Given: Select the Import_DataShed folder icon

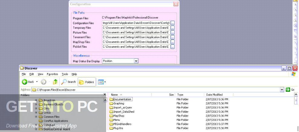Looking at the screenshot, I should (111, 112).
